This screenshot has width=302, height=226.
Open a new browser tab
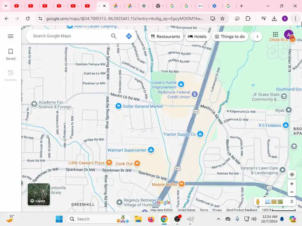(241, 6)
